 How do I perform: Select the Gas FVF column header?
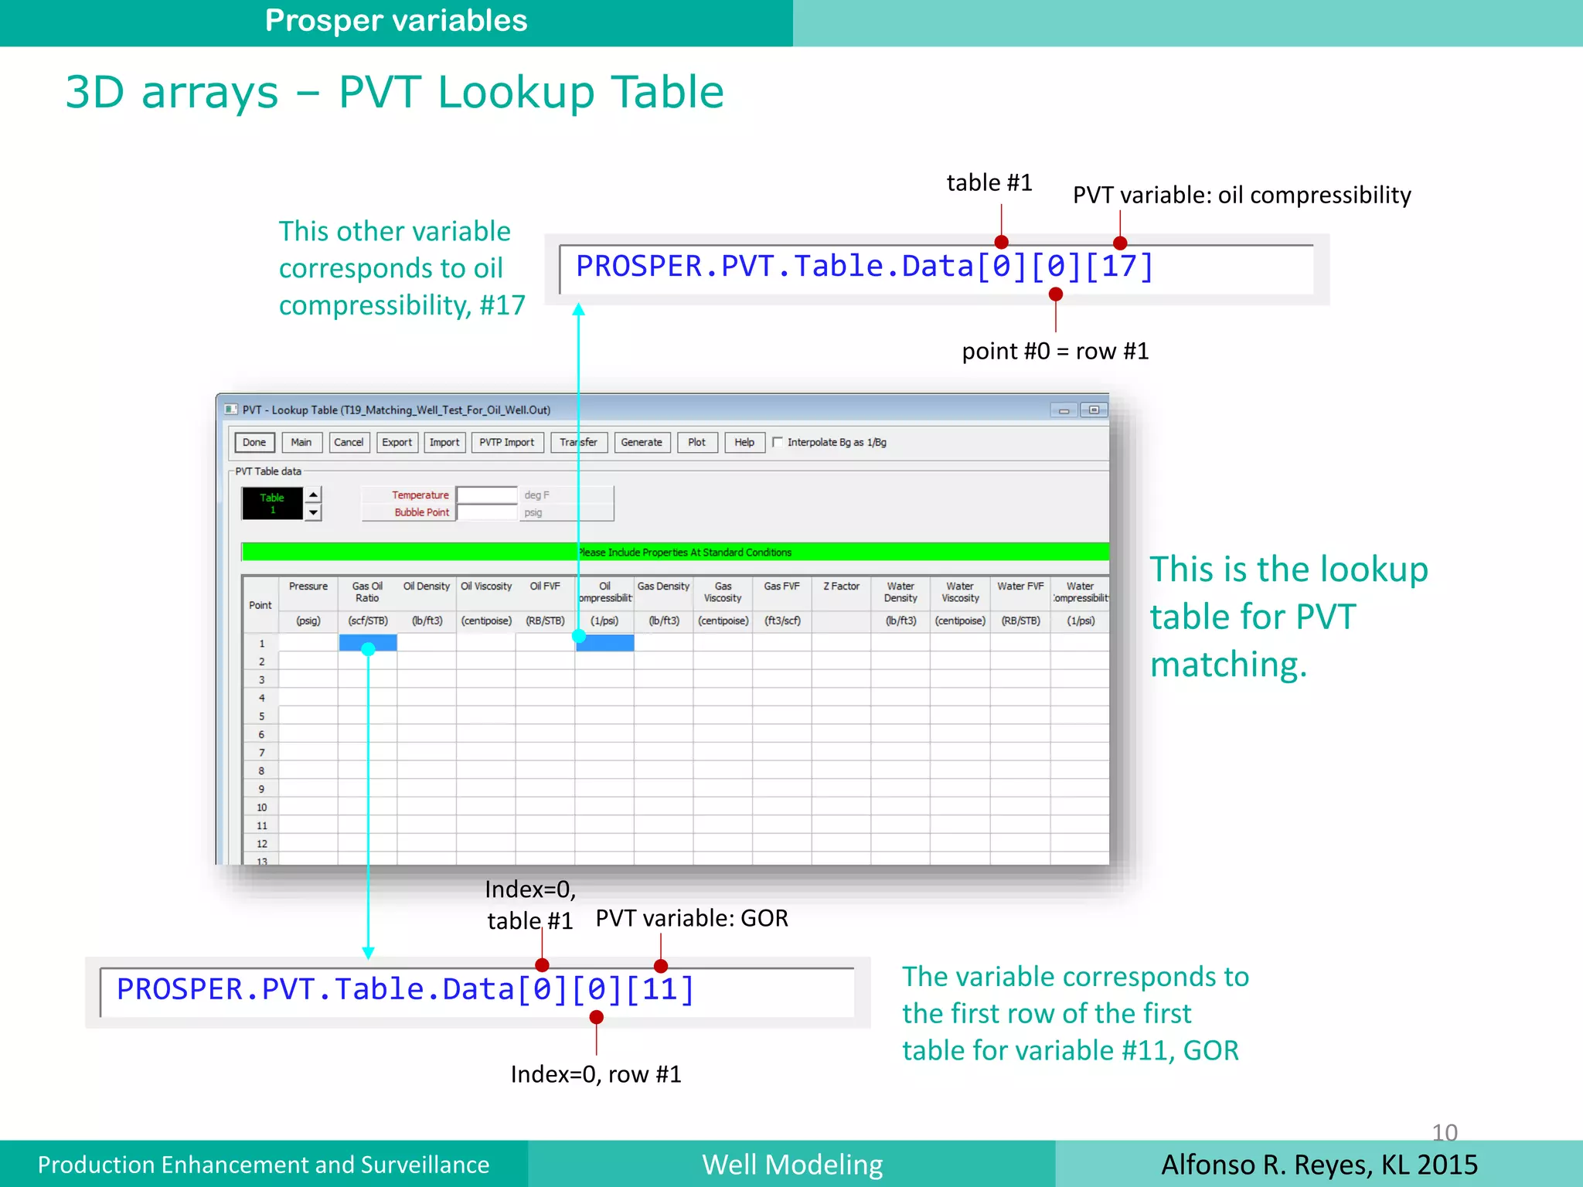coord(782,593)
